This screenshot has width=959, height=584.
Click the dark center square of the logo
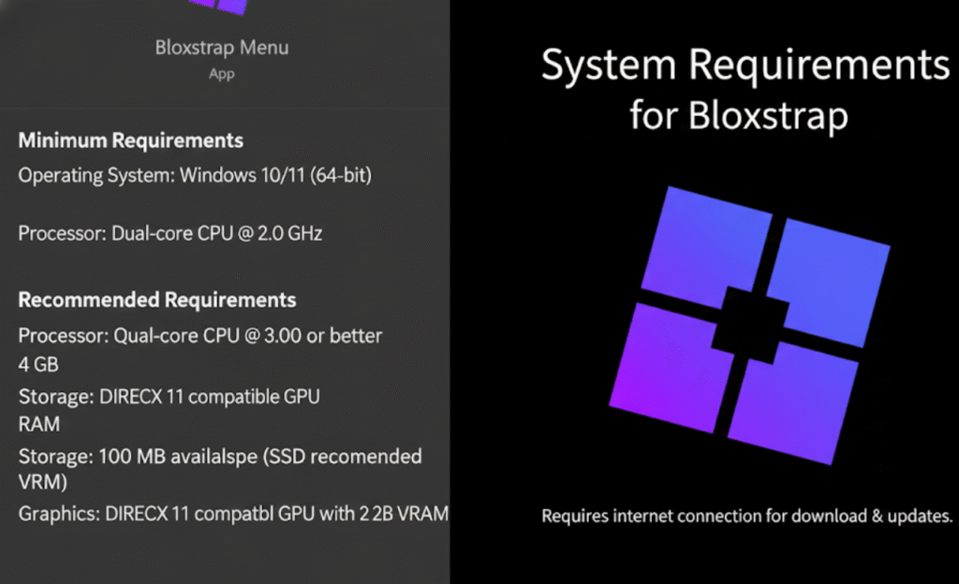coord(749,323)
